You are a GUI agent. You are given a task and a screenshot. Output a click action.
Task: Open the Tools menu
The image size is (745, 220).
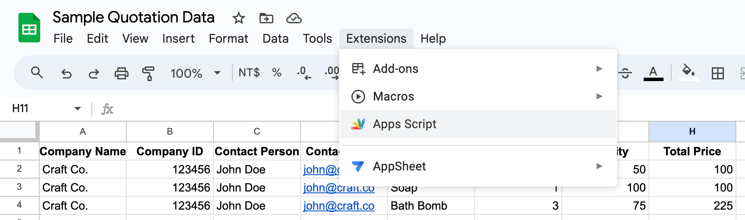(x=317, y=38)
